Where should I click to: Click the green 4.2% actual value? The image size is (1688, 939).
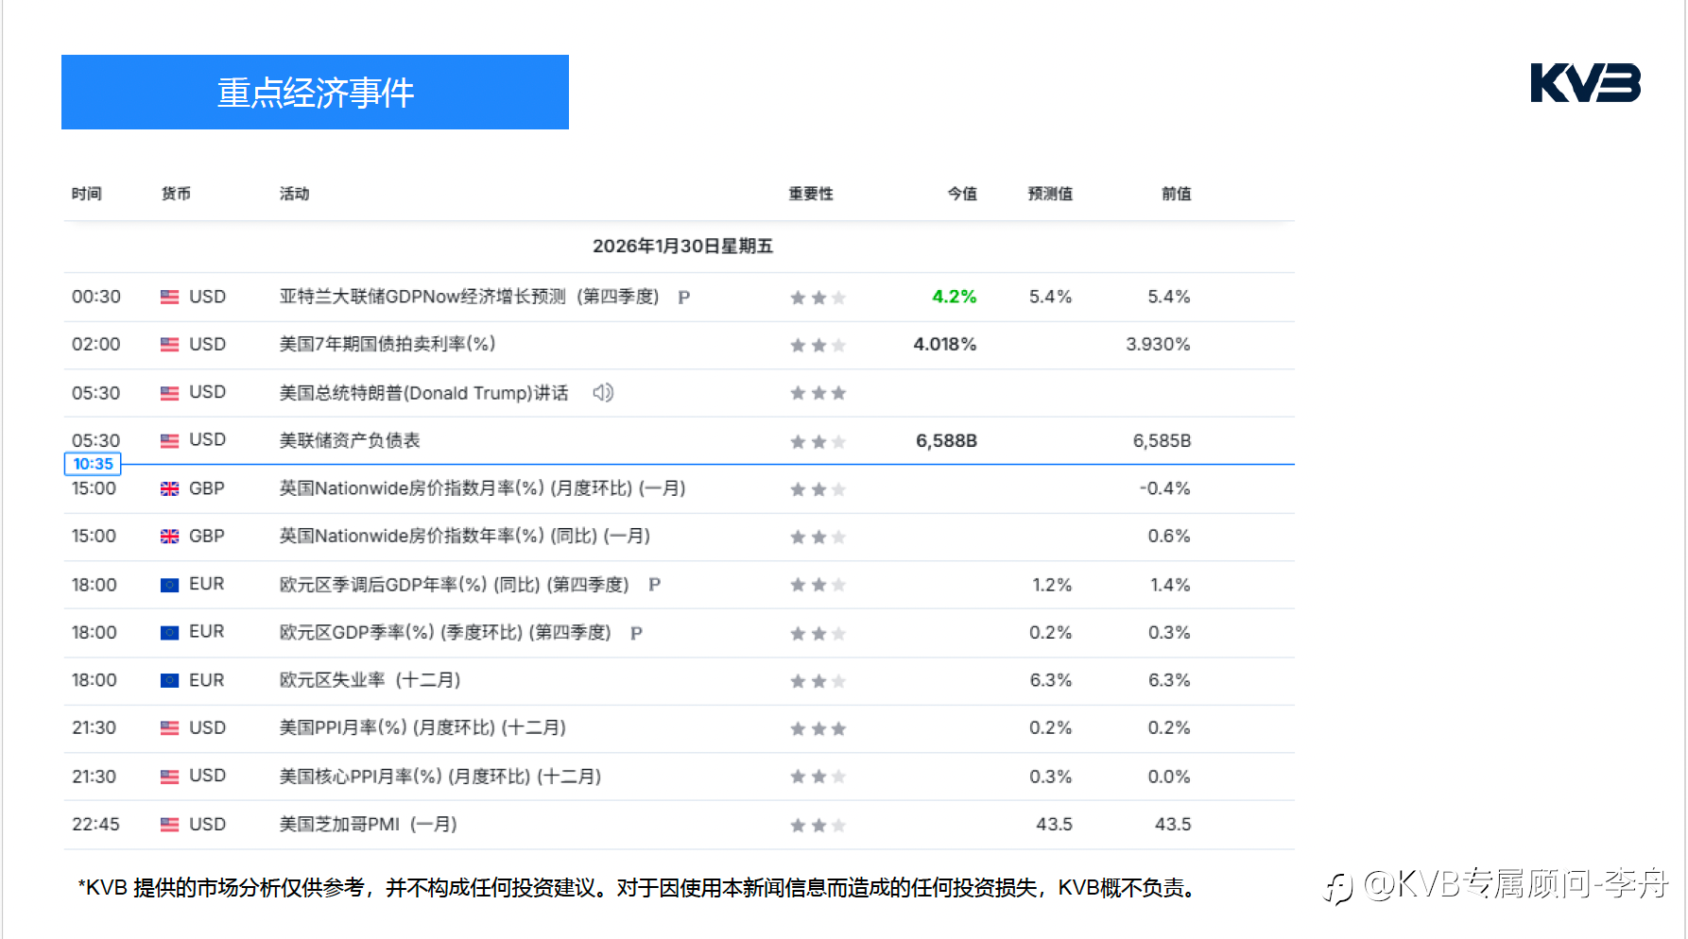(x=955, y=297)
